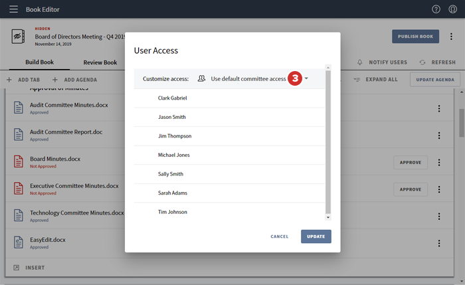Click the red Board Minutes document icon
Image resolution: width=465 pixels, height=285 pixels.
tap(19, 162)
